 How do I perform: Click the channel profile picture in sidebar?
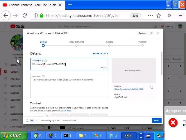click(17, 43)
